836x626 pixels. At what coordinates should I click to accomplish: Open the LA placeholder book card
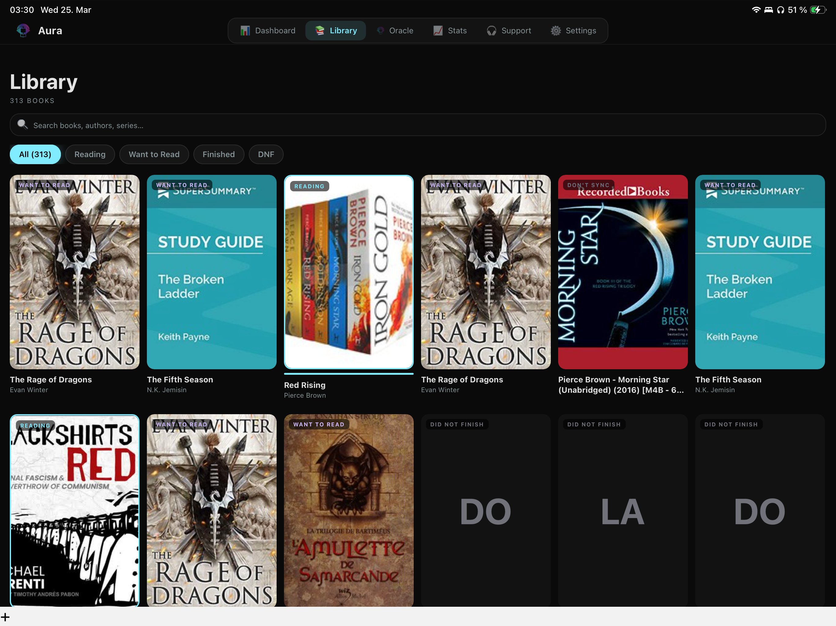623,510
